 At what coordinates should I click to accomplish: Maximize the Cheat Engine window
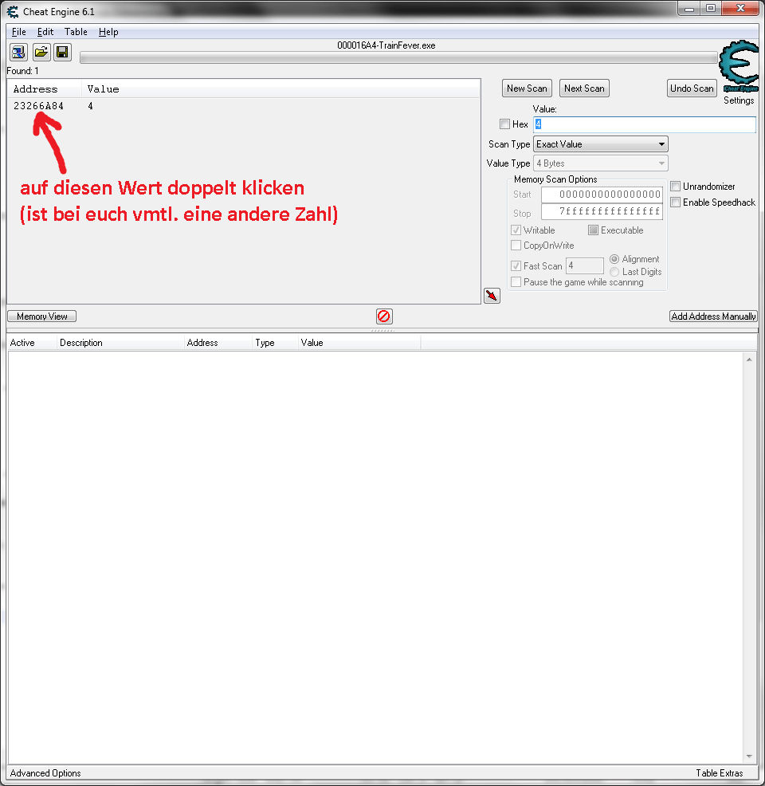click(x=710, y=9)
